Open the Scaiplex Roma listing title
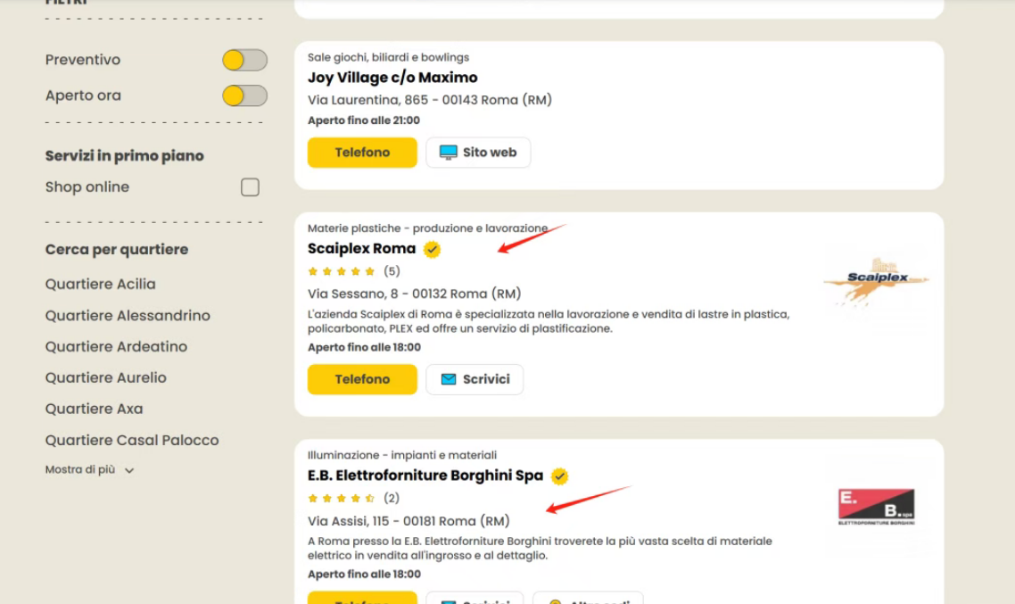The height and width of the screenshot is (604, 1015). 361,249
